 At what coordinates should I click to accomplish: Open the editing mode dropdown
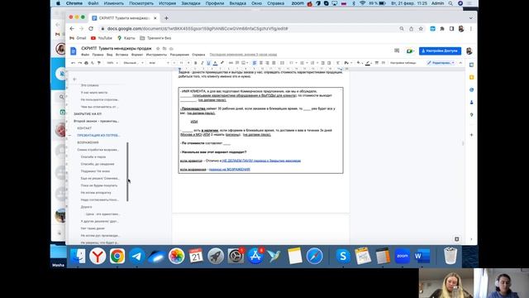click(x=441, y=63)
